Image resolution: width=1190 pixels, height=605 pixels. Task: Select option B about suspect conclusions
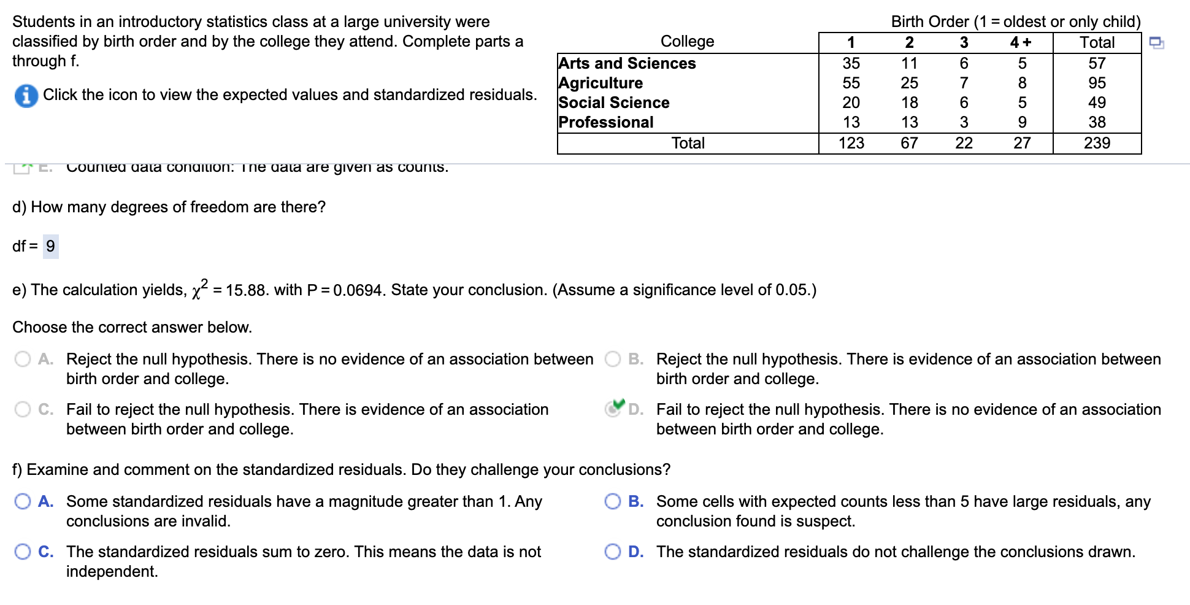[x=613, y=502]
